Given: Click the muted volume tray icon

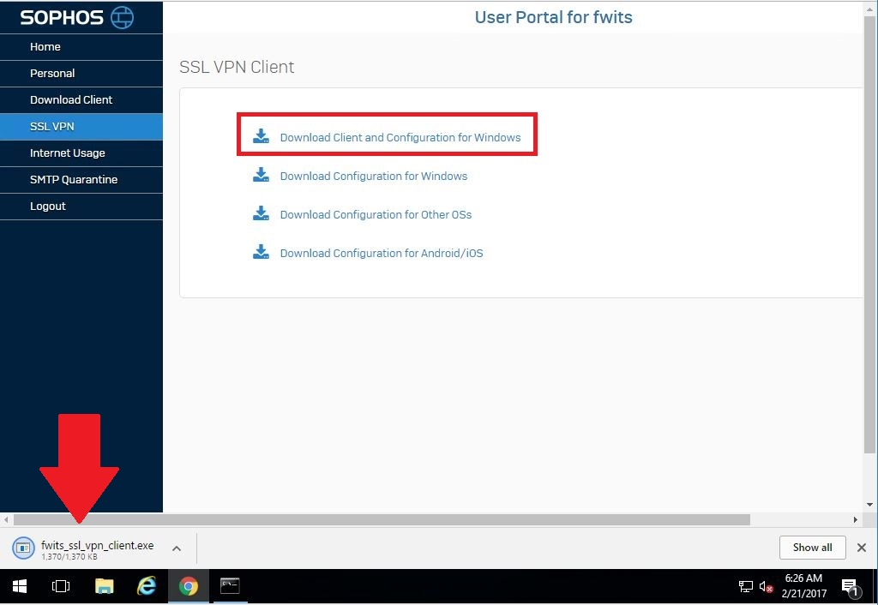Looking at the screenshot, I should pos(766,586).
